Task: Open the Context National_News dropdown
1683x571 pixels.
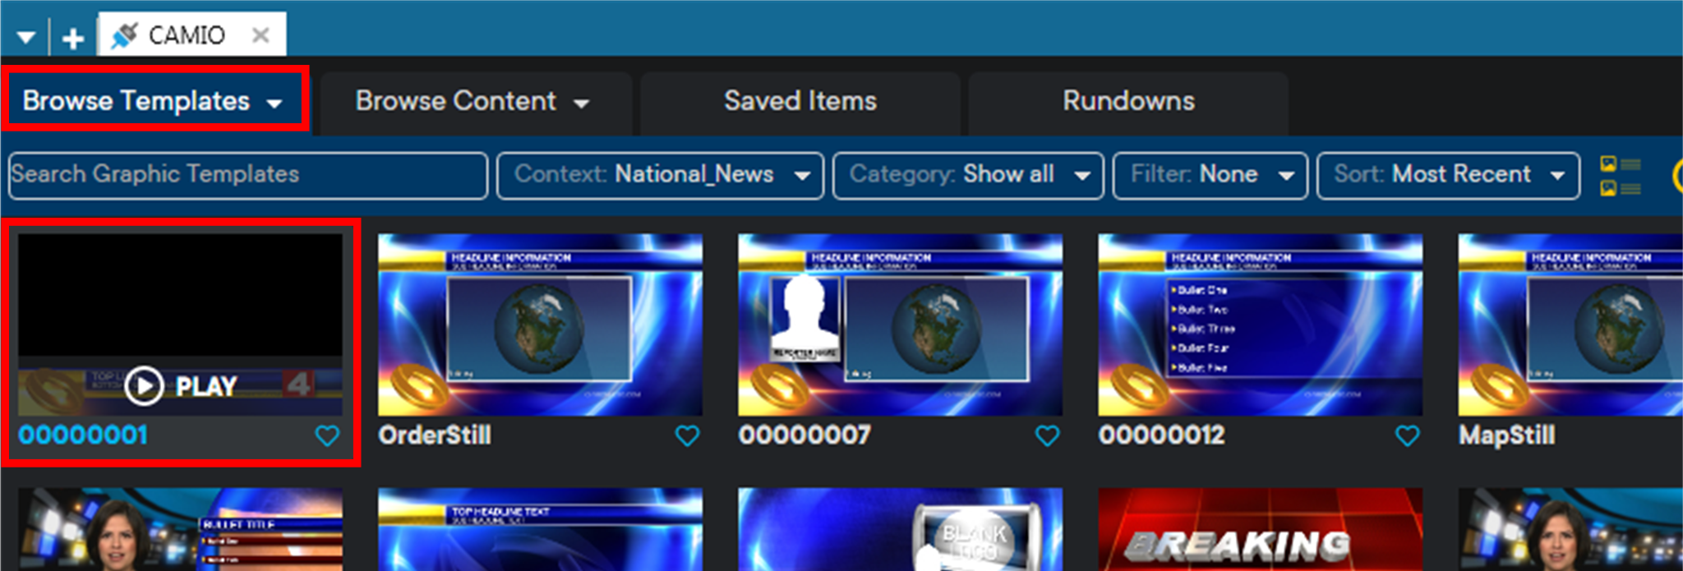Action: (660, 175)
